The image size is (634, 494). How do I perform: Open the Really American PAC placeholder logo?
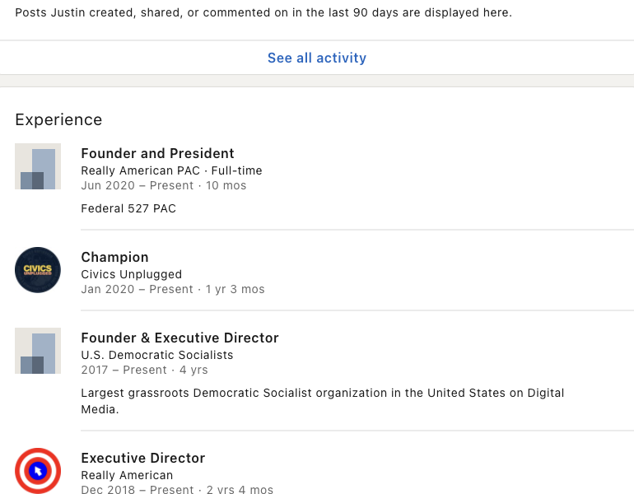point(38,166)
